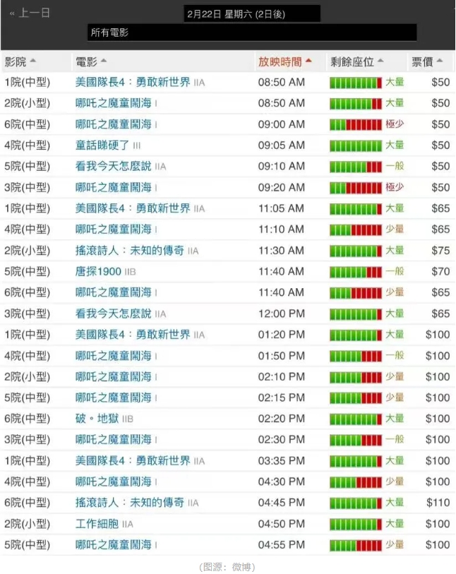
Task: Select the 12:00 PM showtime cell
Action: [x=281, y=313]
